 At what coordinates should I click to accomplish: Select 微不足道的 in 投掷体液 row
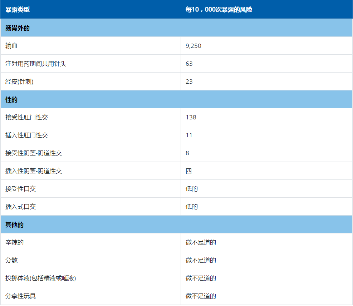click(201, 278)
